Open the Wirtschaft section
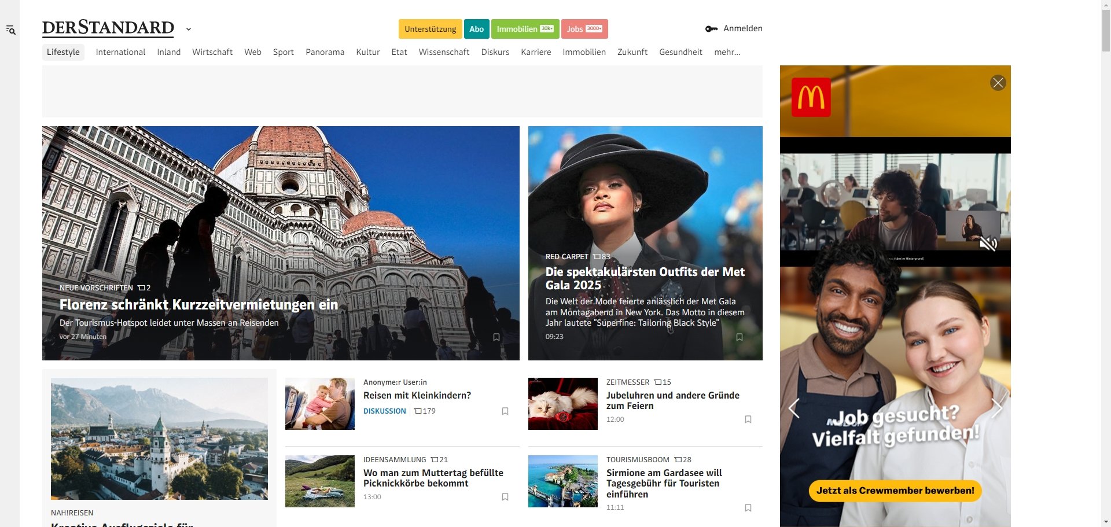 212,52
